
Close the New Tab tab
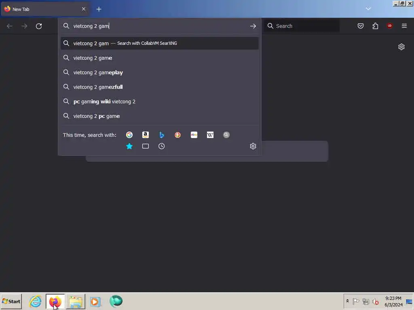(x=84, y=9)
